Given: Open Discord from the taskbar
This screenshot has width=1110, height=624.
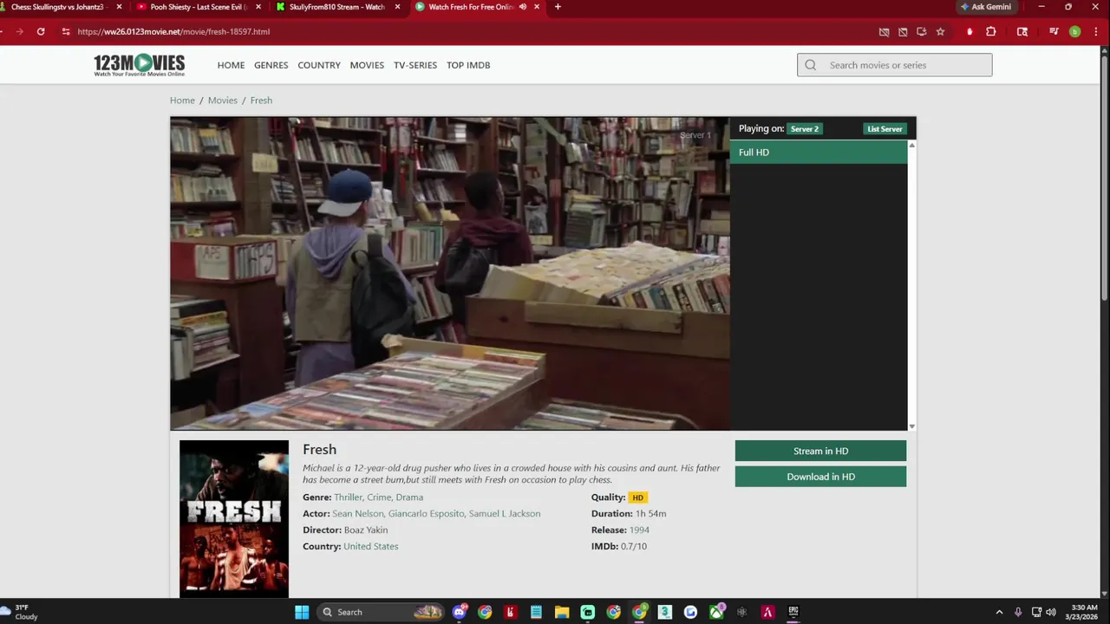Looking at the screenshot, I should 459,612.
